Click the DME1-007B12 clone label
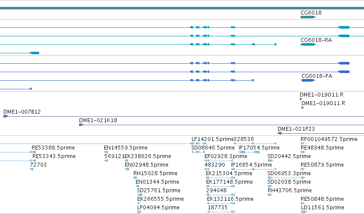The image size is (364, 214). [22, 112]
